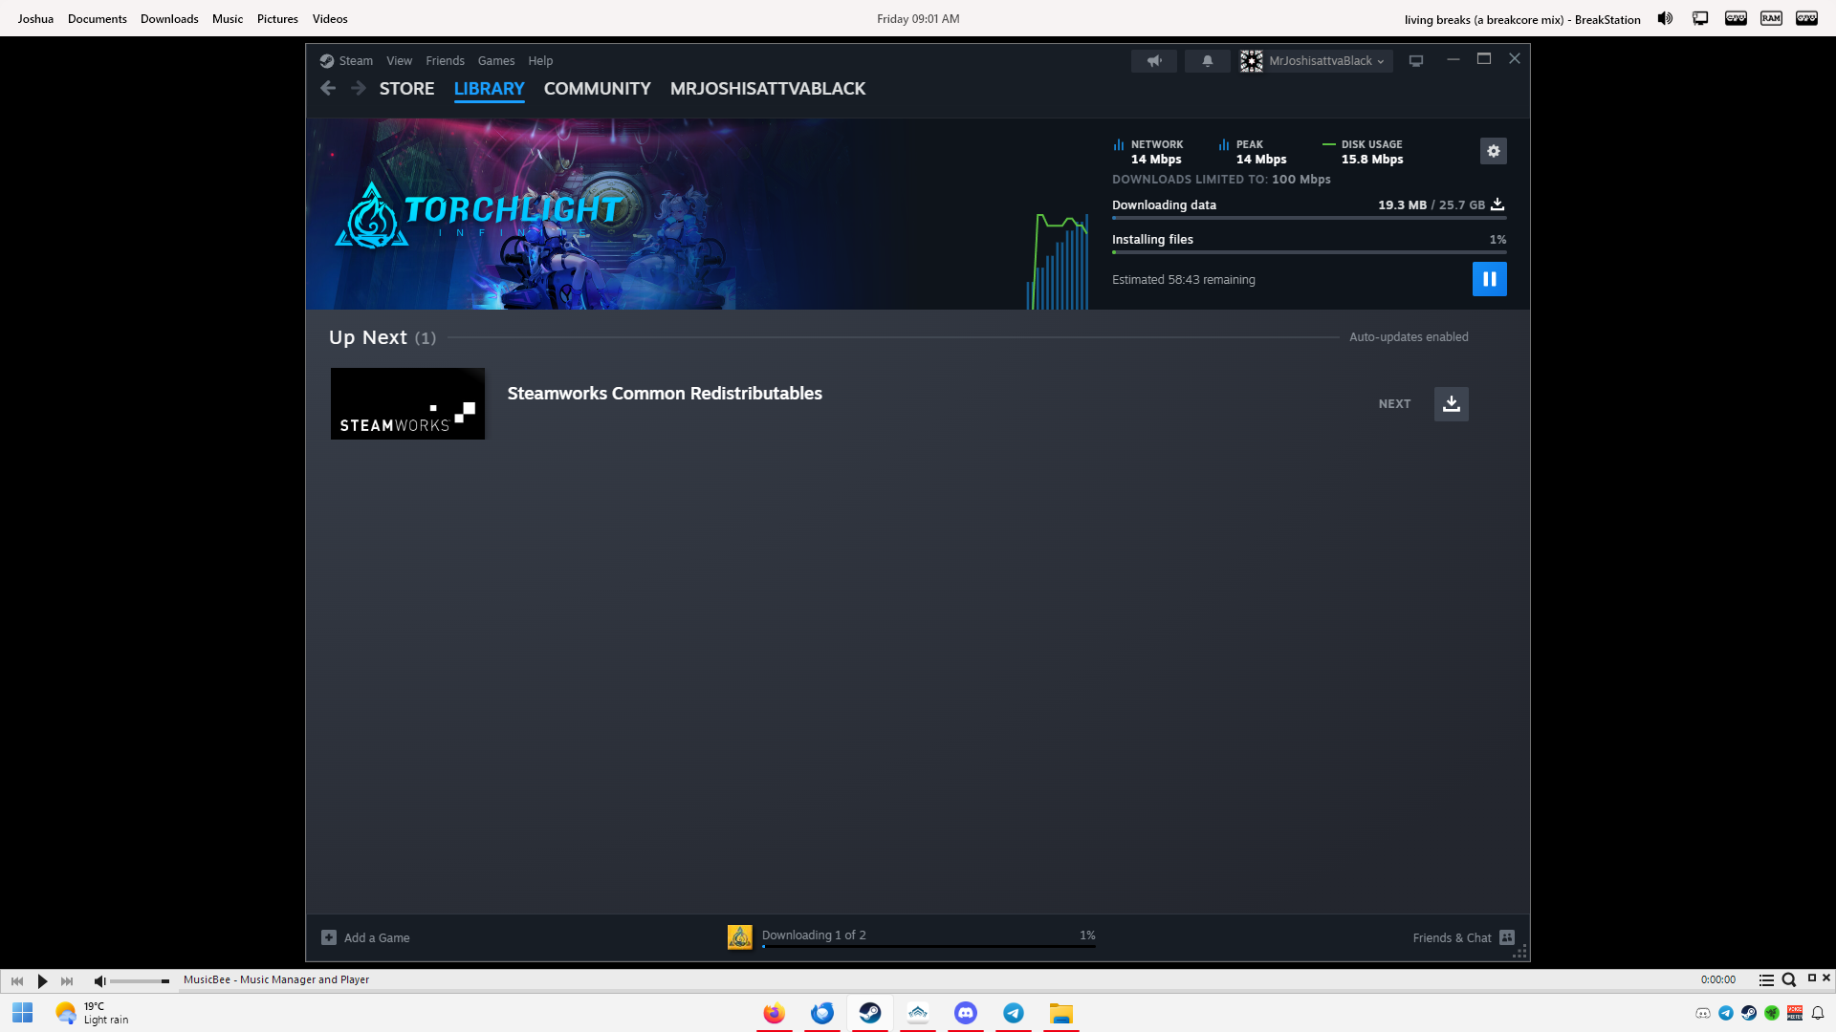
Task: Click the system volume speaker icon
Action: pos(1665,18)
